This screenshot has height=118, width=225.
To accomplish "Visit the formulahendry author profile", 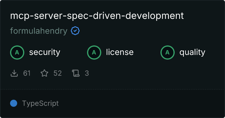I will click(x=39, y=31).
